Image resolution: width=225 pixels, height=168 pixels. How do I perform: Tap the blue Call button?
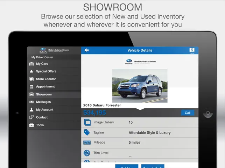coord(188,113)
